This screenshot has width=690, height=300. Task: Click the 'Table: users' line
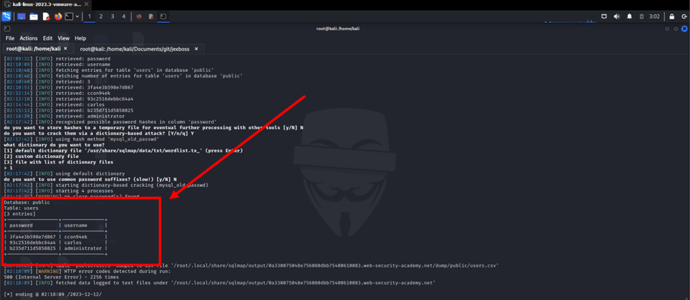click(21, 209)
